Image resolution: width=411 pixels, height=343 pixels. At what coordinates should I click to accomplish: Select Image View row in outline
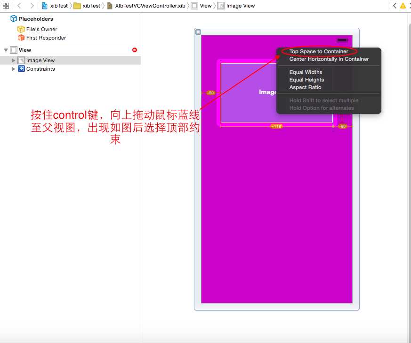click(x=70, y=60)
